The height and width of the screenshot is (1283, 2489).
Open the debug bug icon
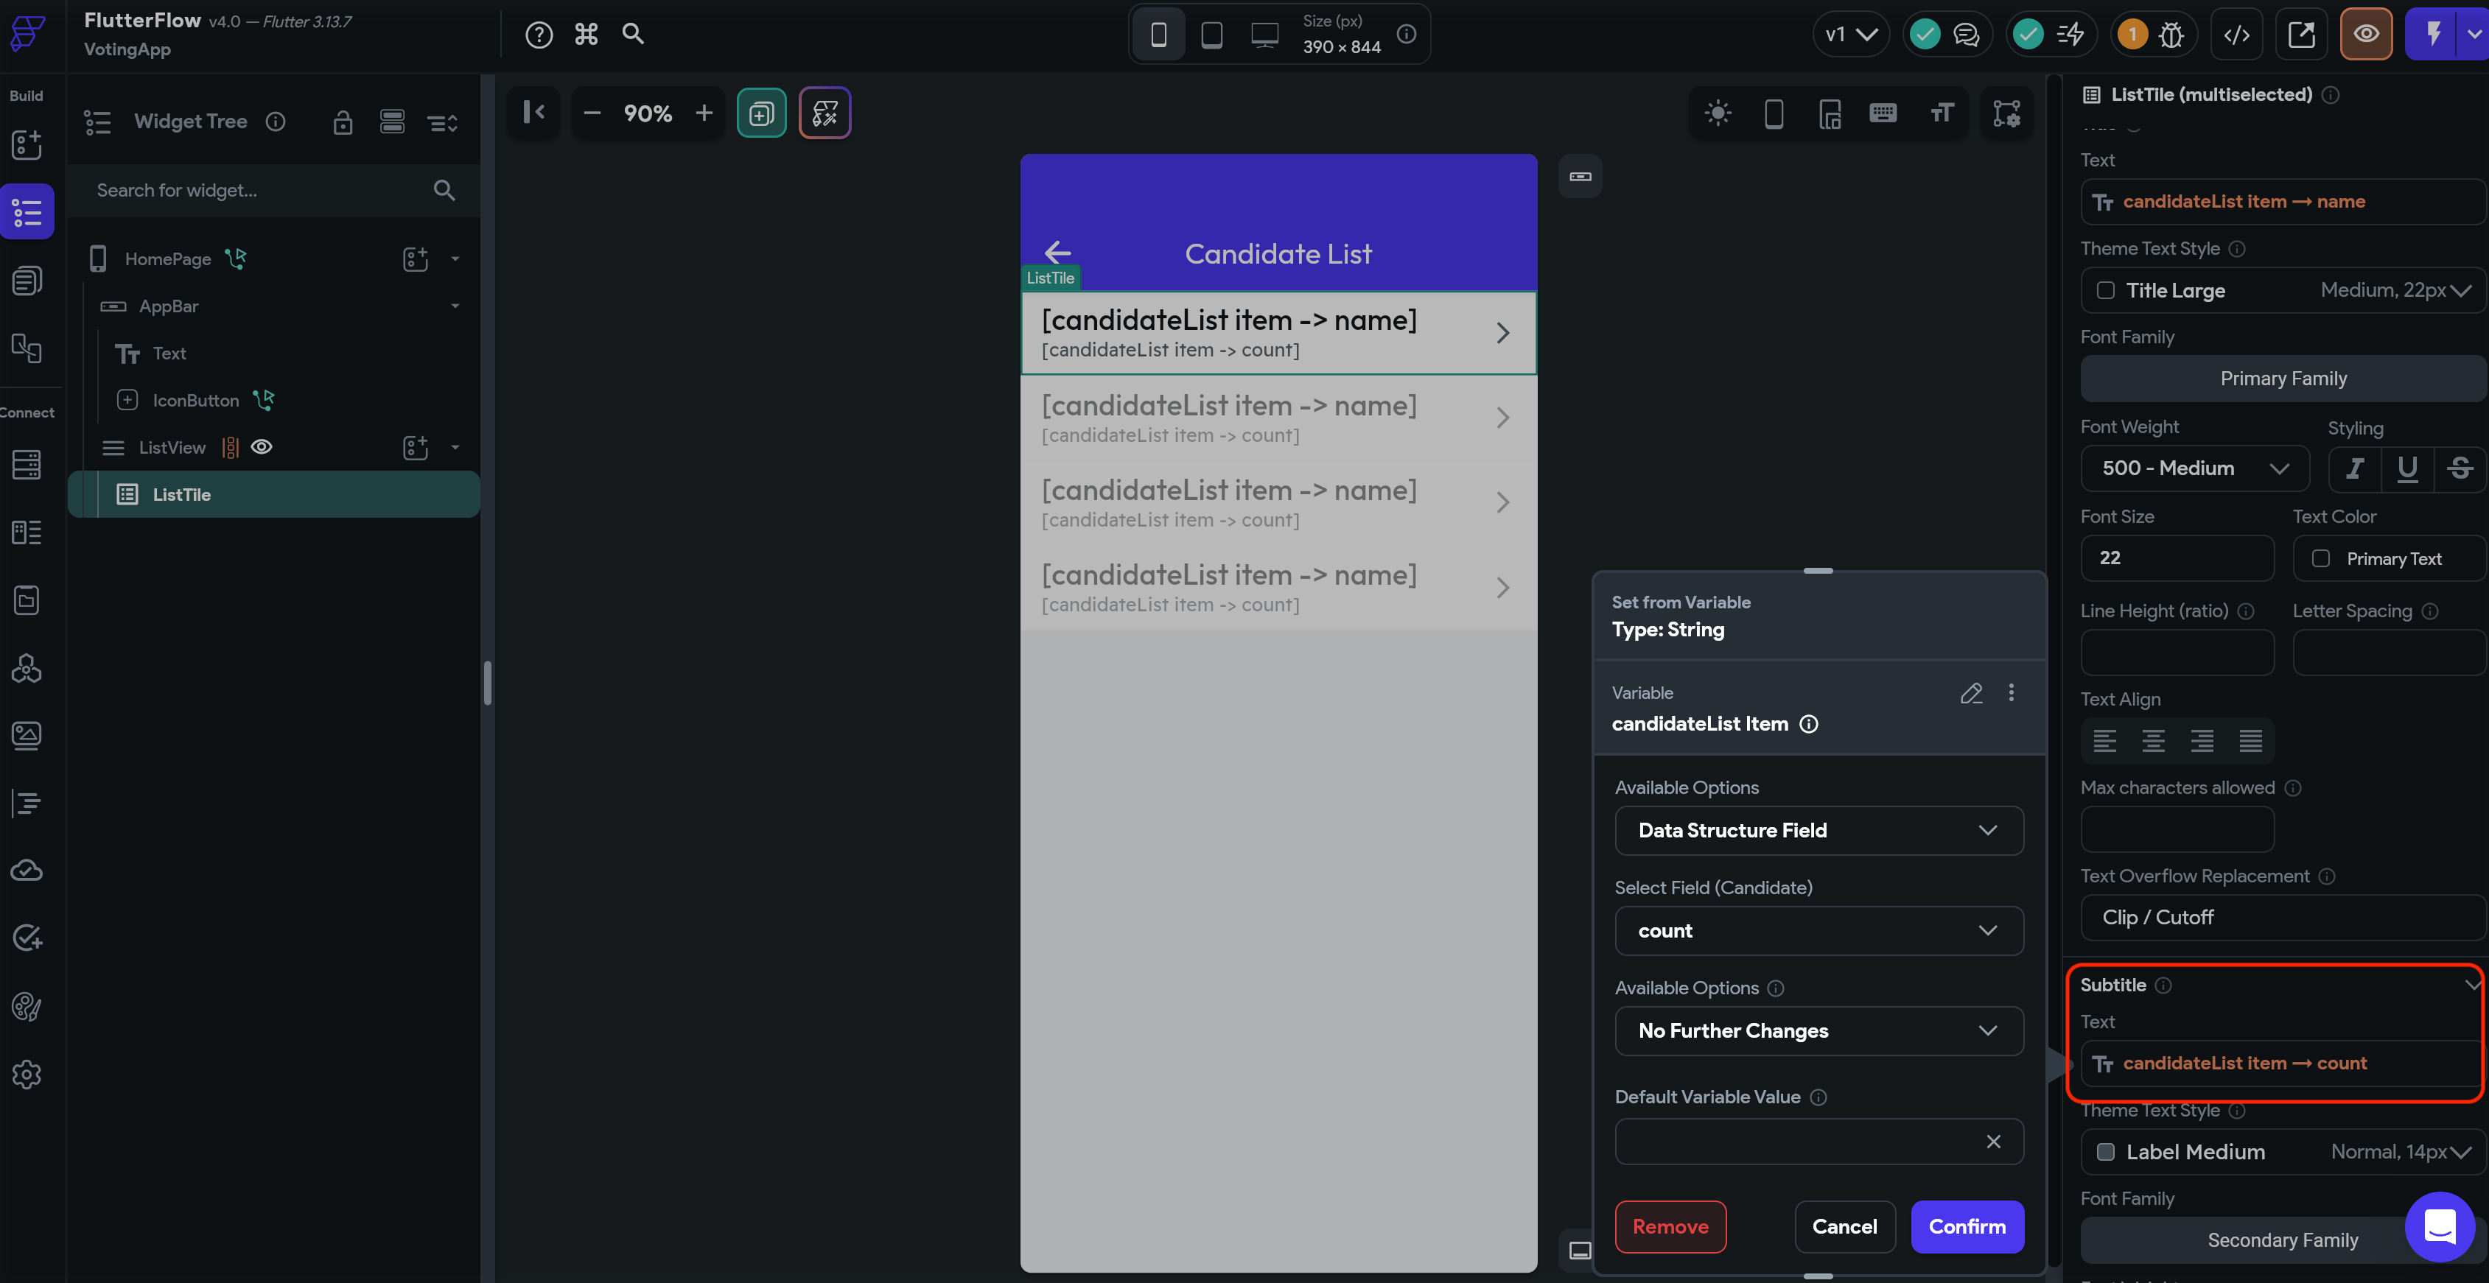[2171, 35]
